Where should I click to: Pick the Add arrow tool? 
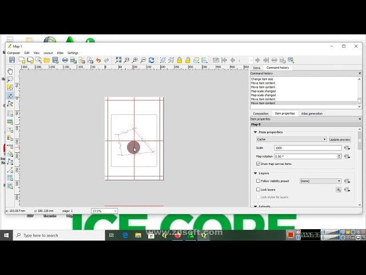(x=10, y=170)
